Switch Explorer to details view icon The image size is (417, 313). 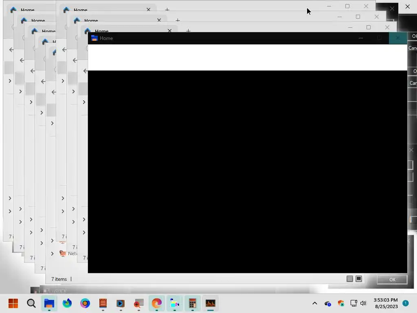point(350,279)
